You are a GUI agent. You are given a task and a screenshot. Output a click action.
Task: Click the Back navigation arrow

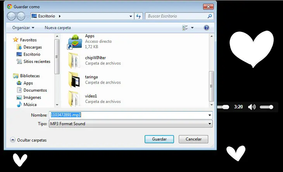11,16
